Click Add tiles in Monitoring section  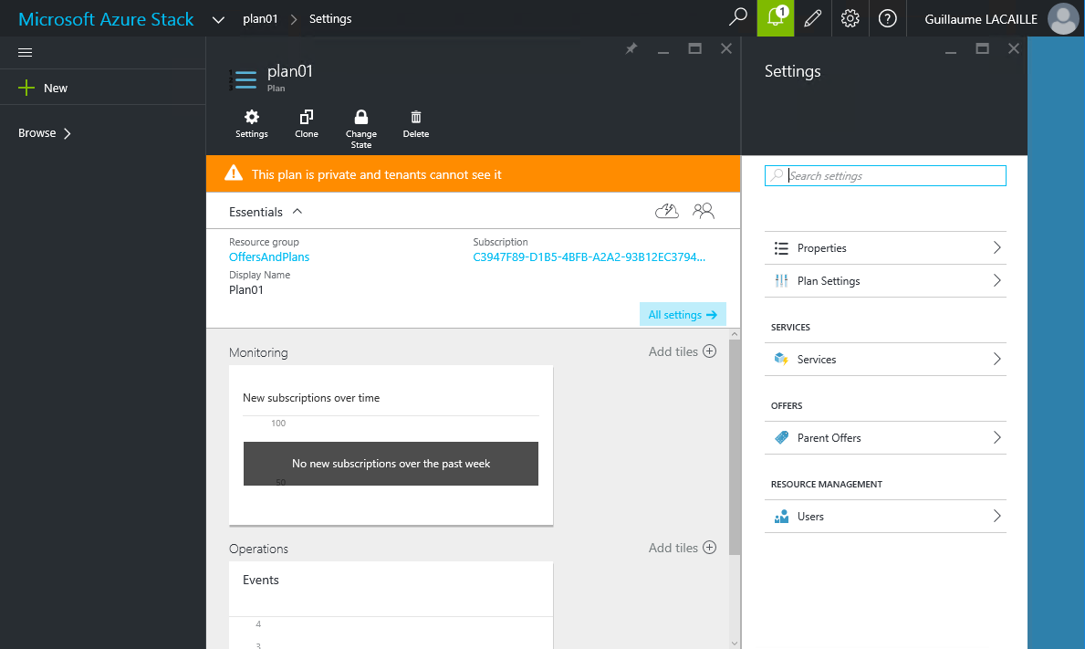(x=673, y=351)
